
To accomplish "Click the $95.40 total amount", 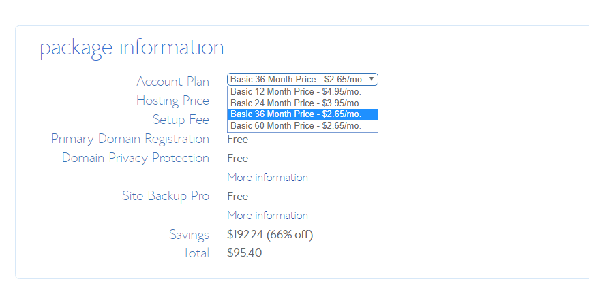I will (x=245, y=253).
